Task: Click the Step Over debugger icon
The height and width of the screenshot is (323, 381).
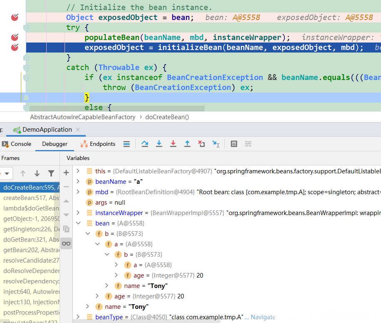Action: 145,144
